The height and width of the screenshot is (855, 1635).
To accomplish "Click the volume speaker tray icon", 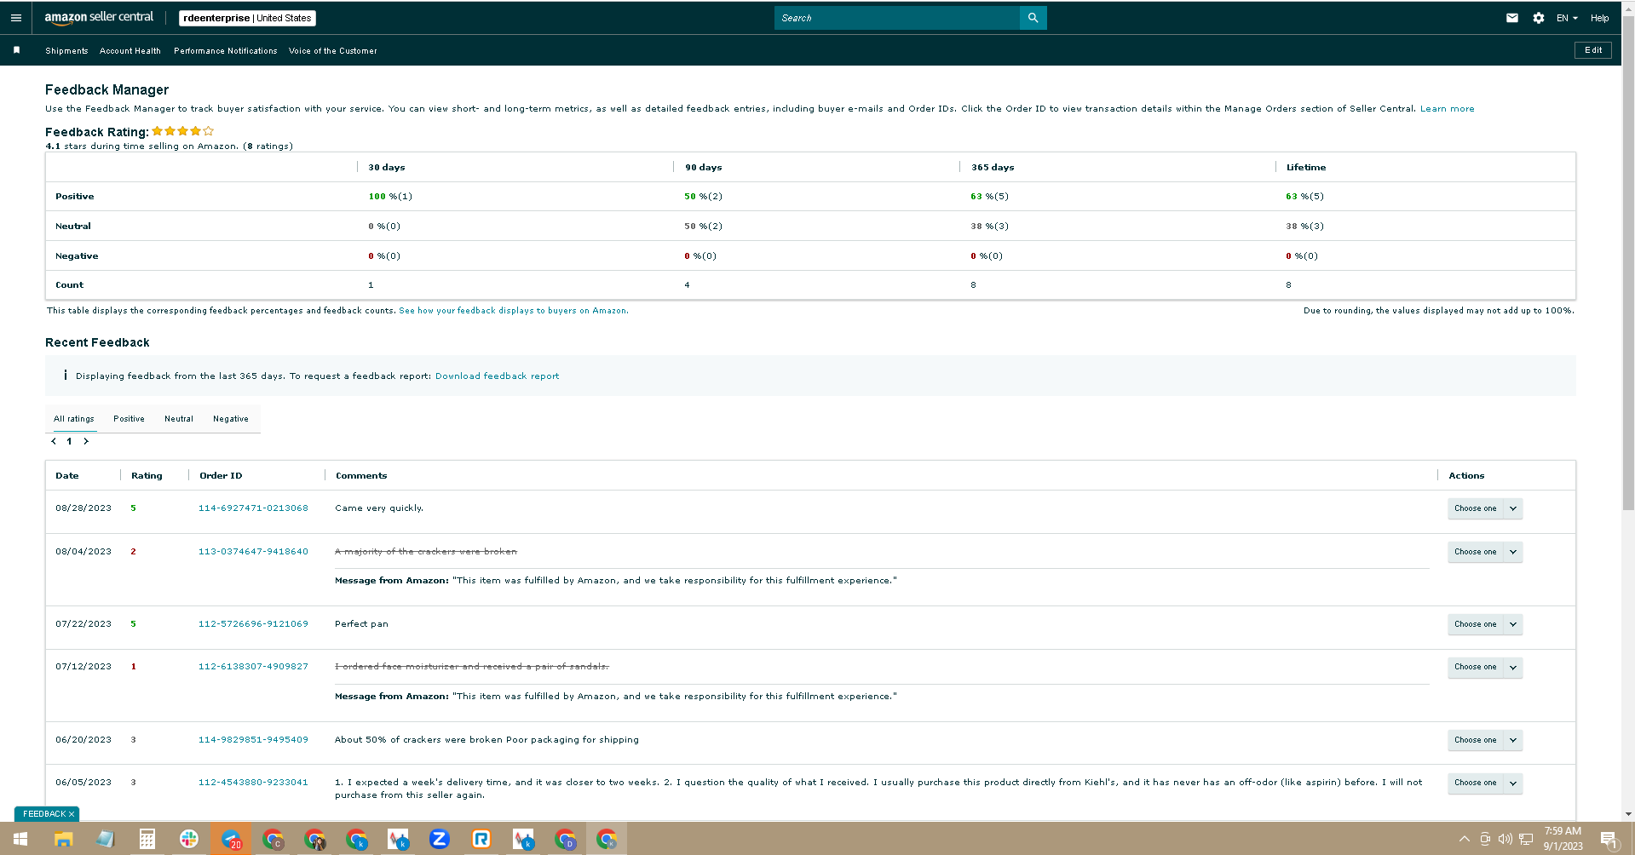I will [1505, 839].
